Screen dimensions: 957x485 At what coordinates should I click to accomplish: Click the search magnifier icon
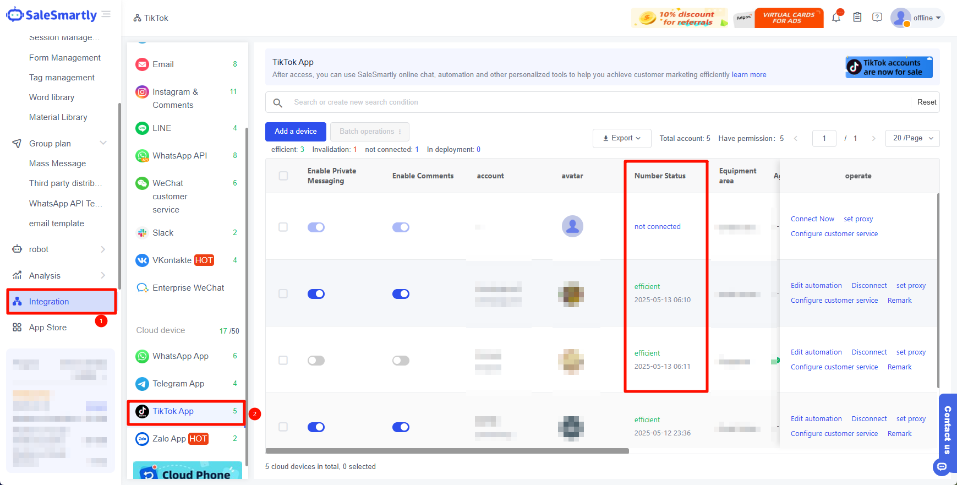tap(278, 102)
